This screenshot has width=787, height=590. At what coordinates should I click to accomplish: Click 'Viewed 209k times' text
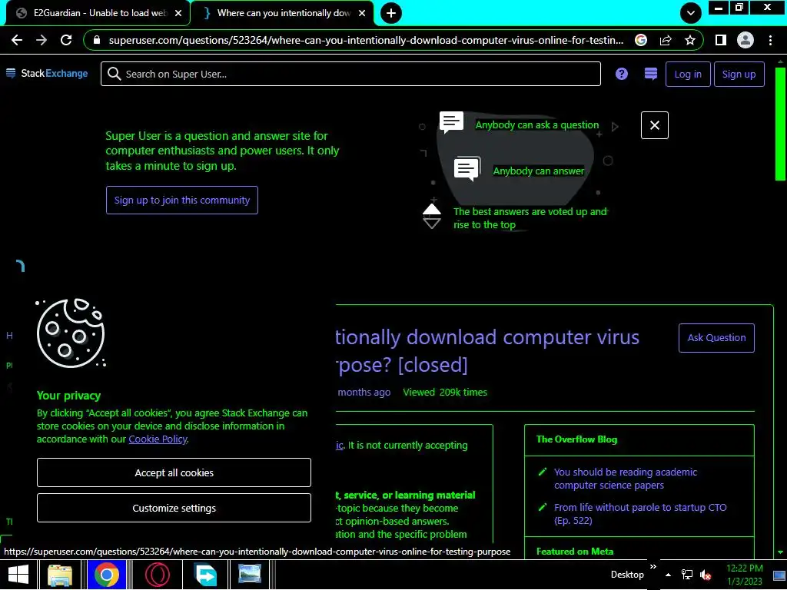pyautogui.click(x=445, y=393)
